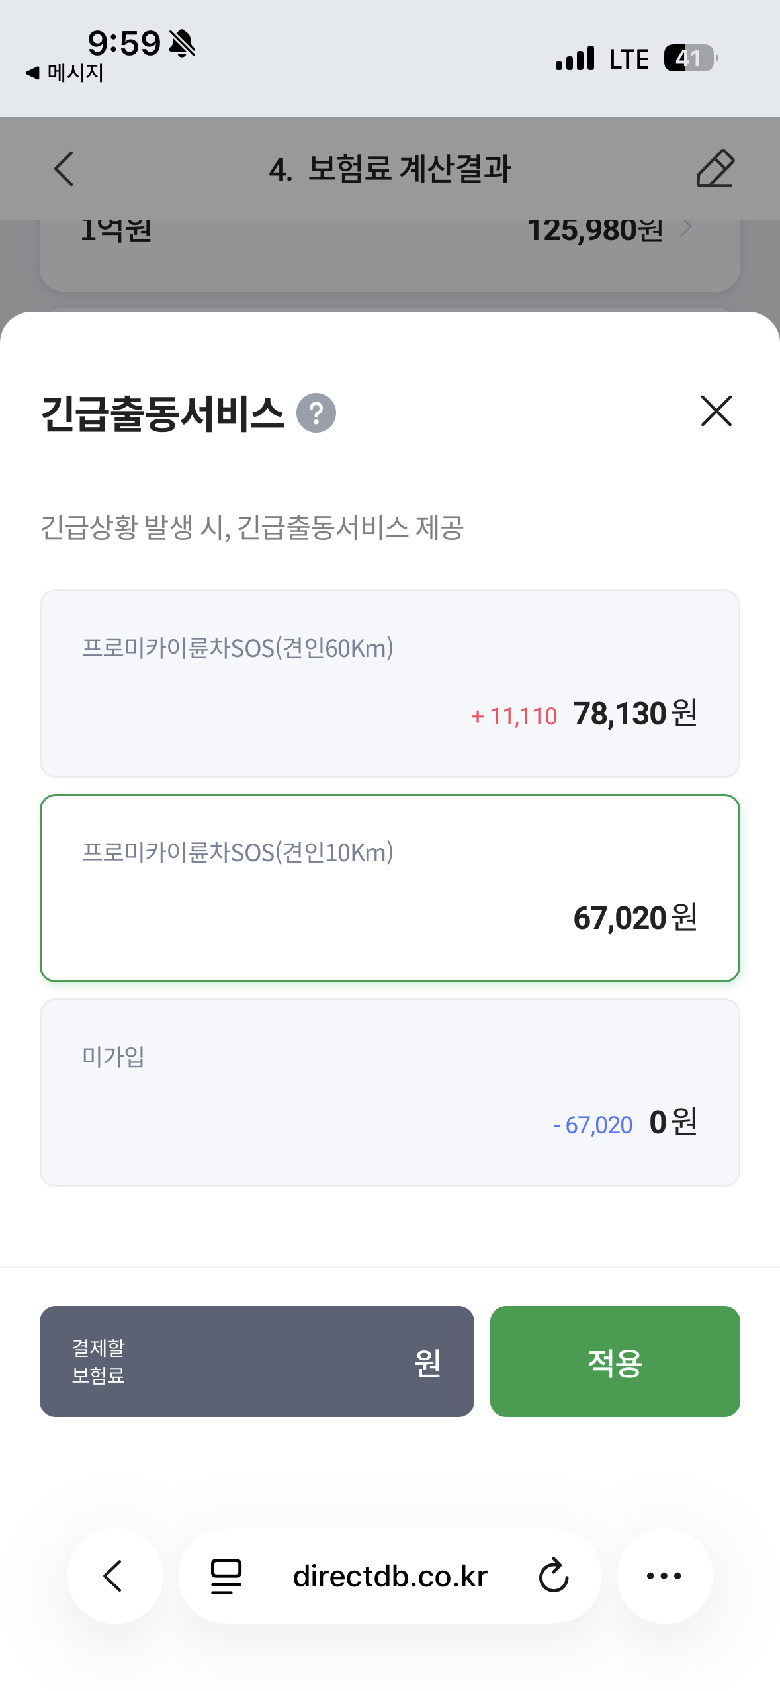Select 프로미카이륜차SOS(견인60Km) option
Viewport: 780px width, 1691px height.
pyautogui.click(x=390, y=683)
